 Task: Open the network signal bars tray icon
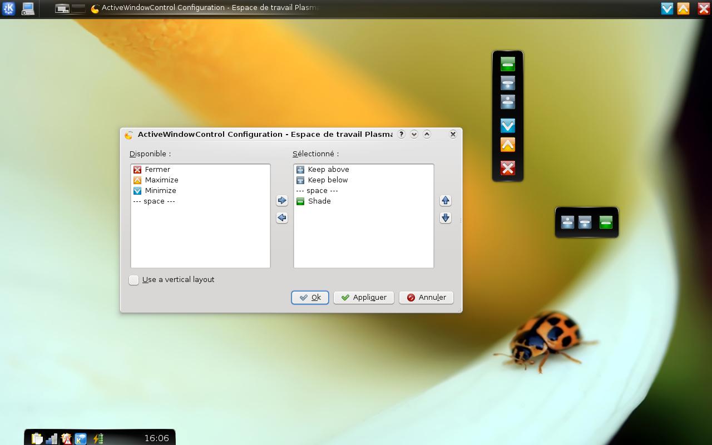(52, 438)
